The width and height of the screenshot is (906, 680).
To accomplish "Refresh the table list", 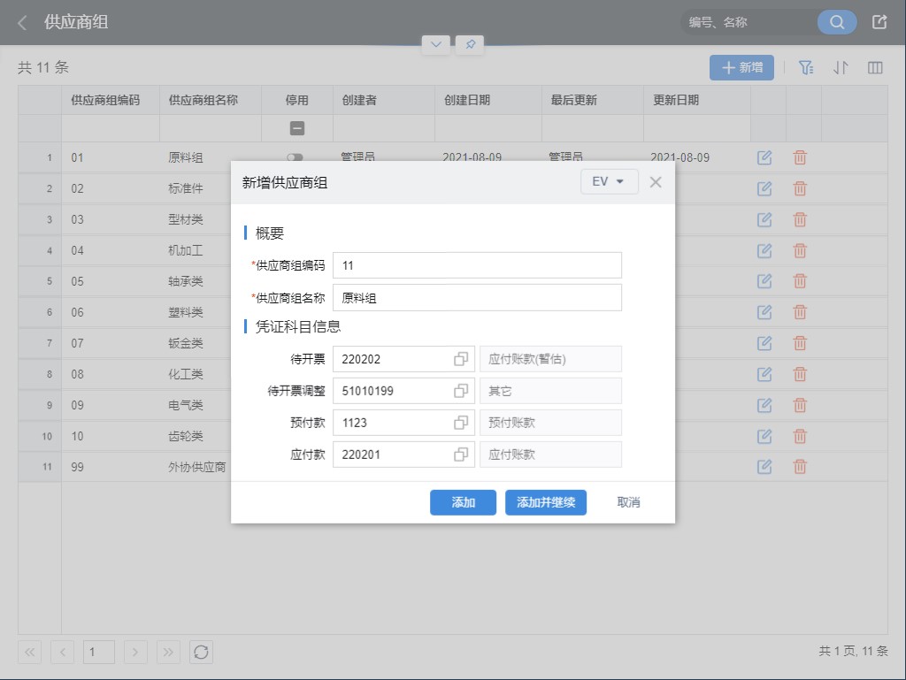I will tap(201, 653).
